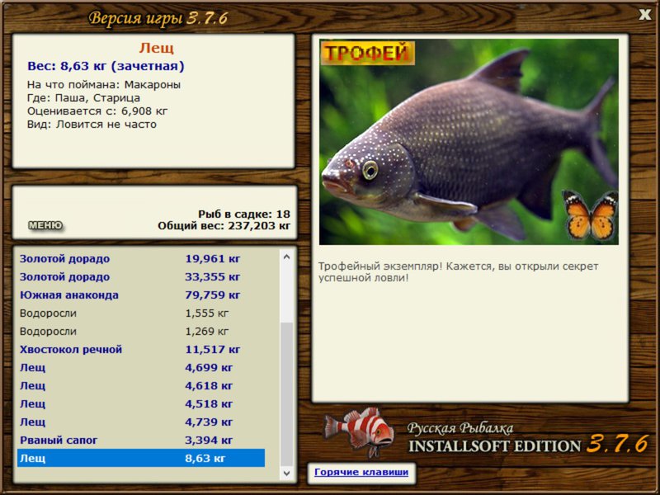Viewport: 660px width, 495px height.
Task: Select the highlighted Лещ 8,63 кг row
Action: coord(141,458)
